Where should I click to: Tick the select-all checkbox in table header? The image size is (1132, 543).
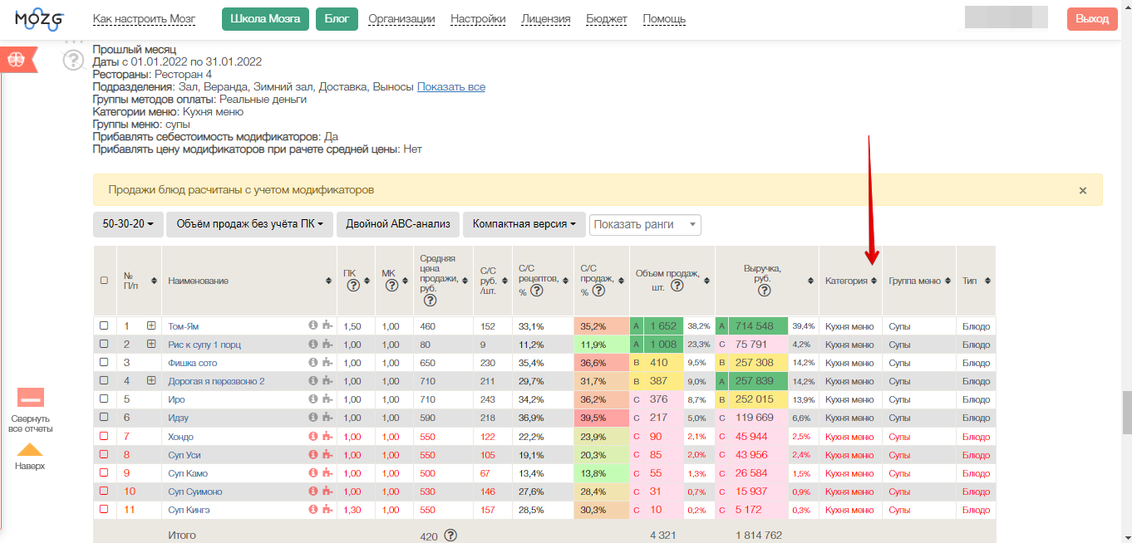click(x=104, y=281)
